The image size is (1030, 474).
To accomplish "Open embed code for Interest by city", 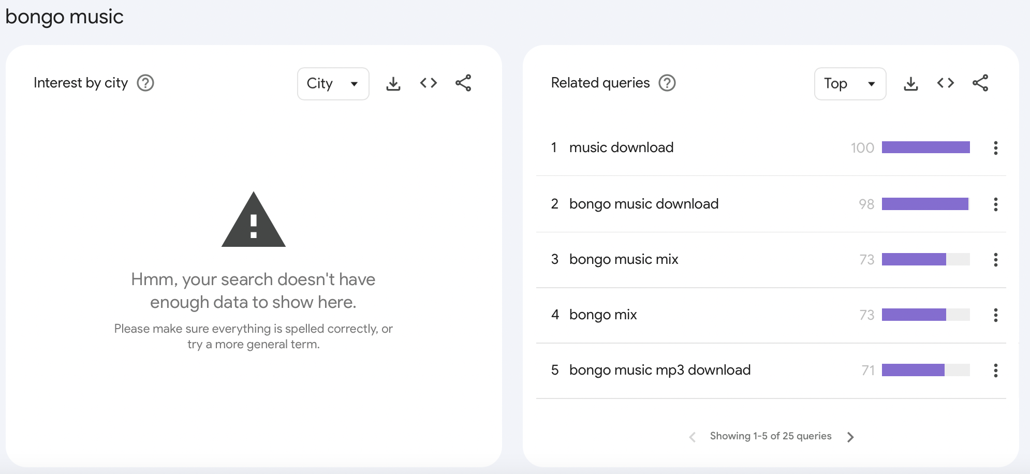I will pyautogui.click(x=428, y=83).
